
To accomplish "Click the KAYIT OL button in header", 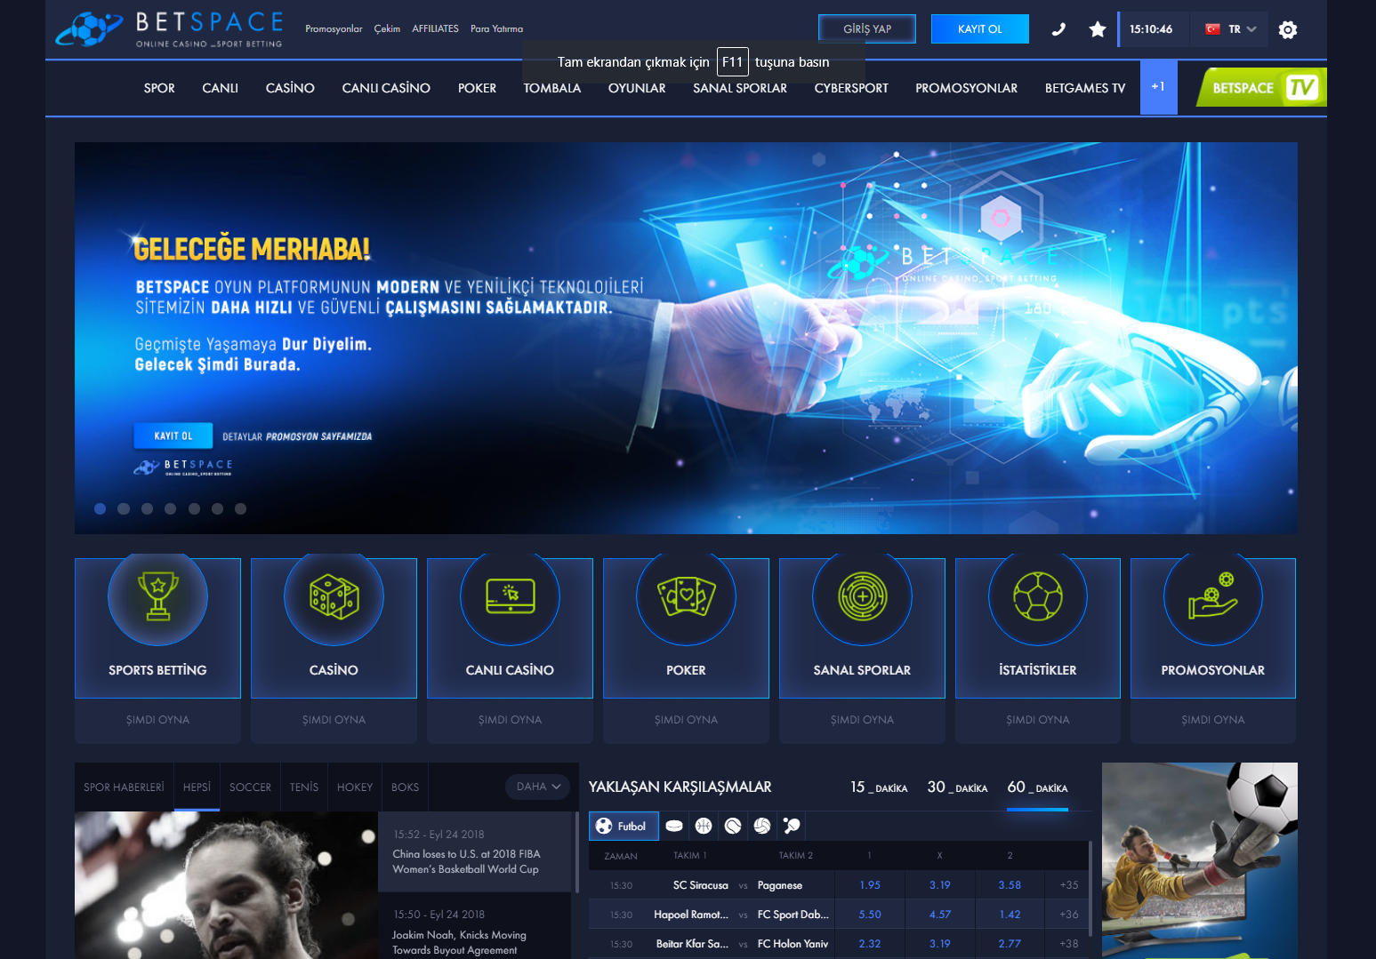I will pos(979,29).
